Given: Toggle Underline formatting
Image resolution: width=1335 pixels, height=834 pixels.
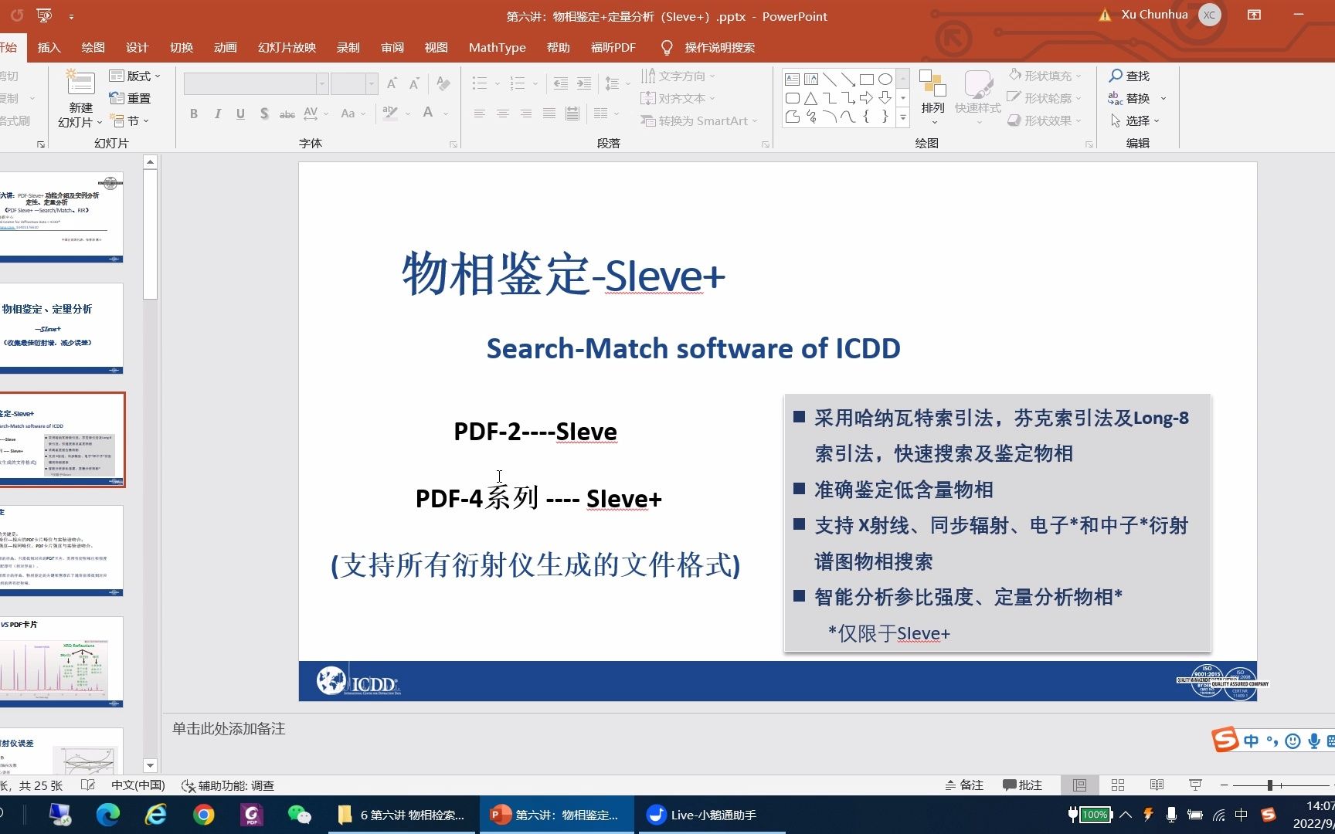Looking at the screenshot, I should pos(240,114).
